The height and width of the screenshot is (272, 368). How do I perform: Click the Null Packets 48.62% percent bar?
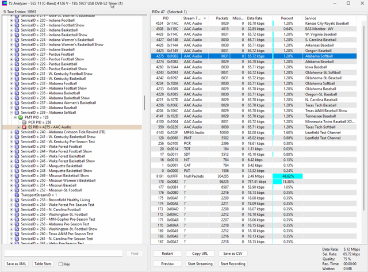coord(287,176)
